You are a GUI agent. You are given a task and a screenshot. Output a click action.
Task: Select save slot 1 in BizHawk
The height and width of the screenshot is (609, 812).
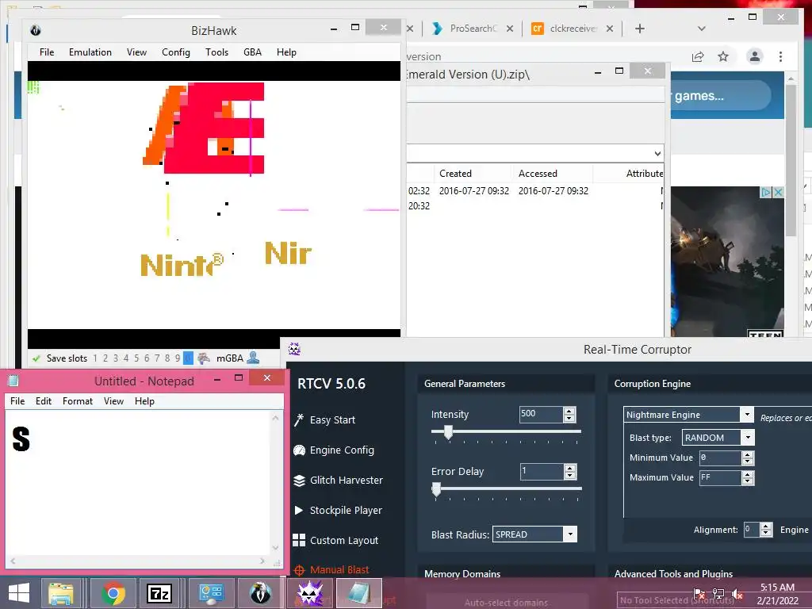point(95,358)
